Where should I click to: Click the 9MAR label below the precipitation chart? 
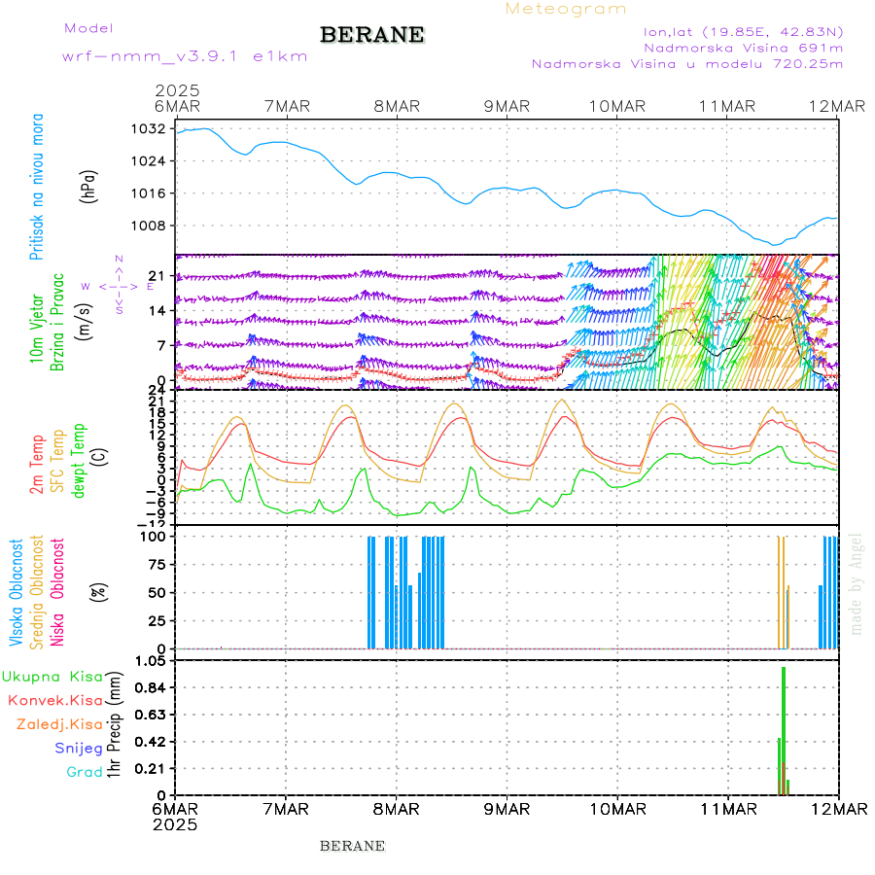507,809
